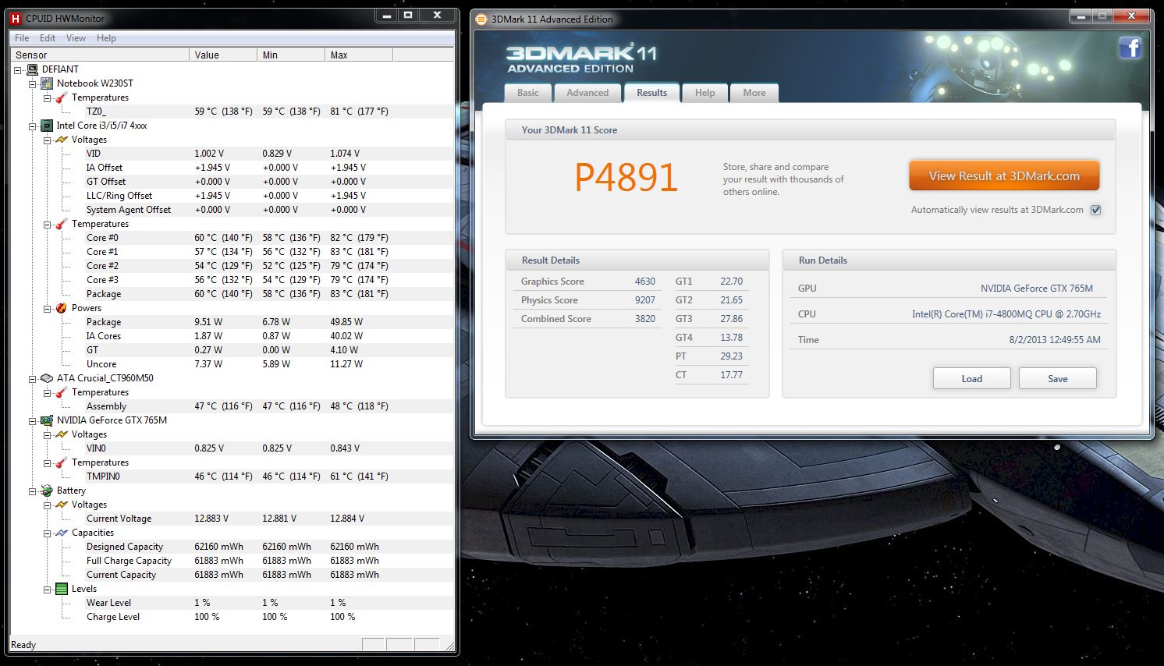
Task: Open the Help menu in HWMonitor
Action: click(x=106, y=38)
